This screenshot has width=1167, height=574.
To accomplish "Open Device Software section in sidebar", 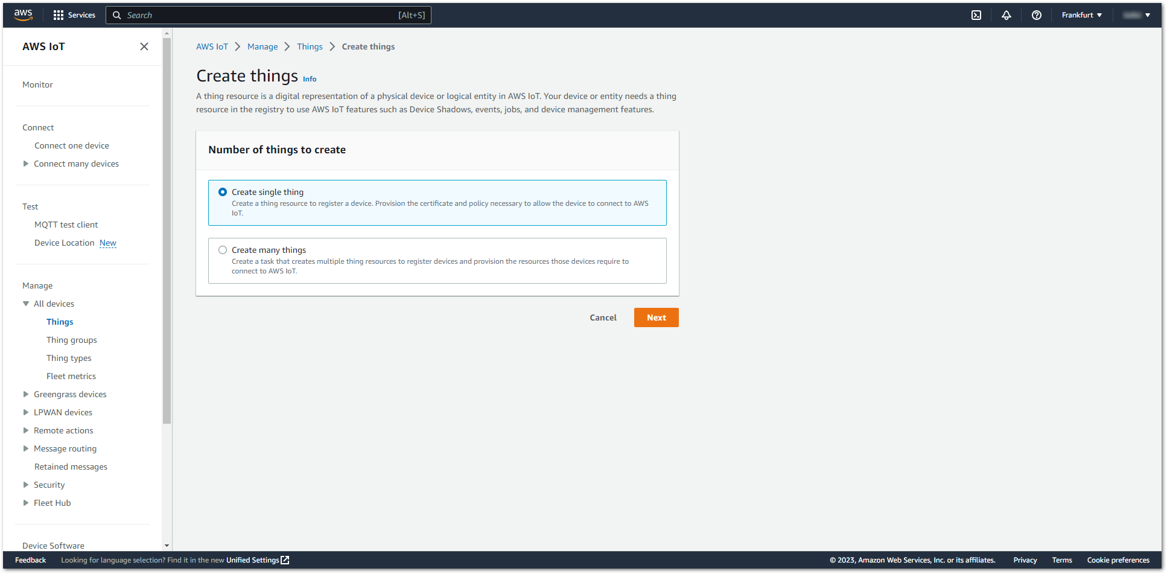I will [53, 546].
